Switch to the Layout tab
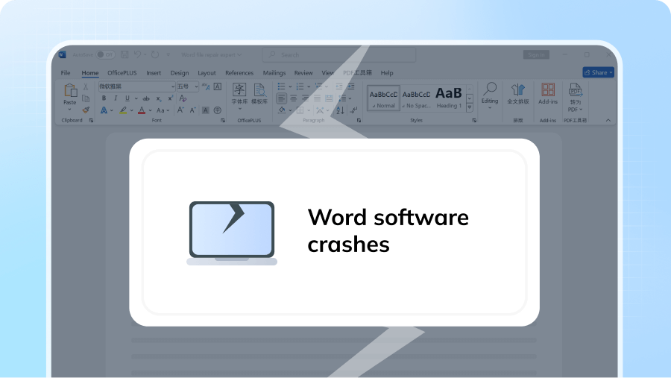Viewport: 671px width, 378px height. click(x=207, y=73)
